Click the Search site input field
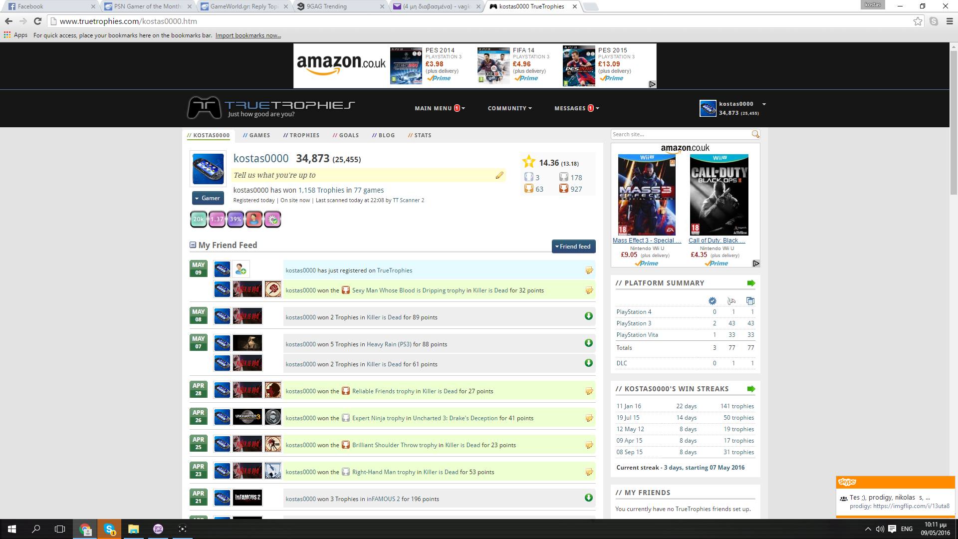 (681, 134)
